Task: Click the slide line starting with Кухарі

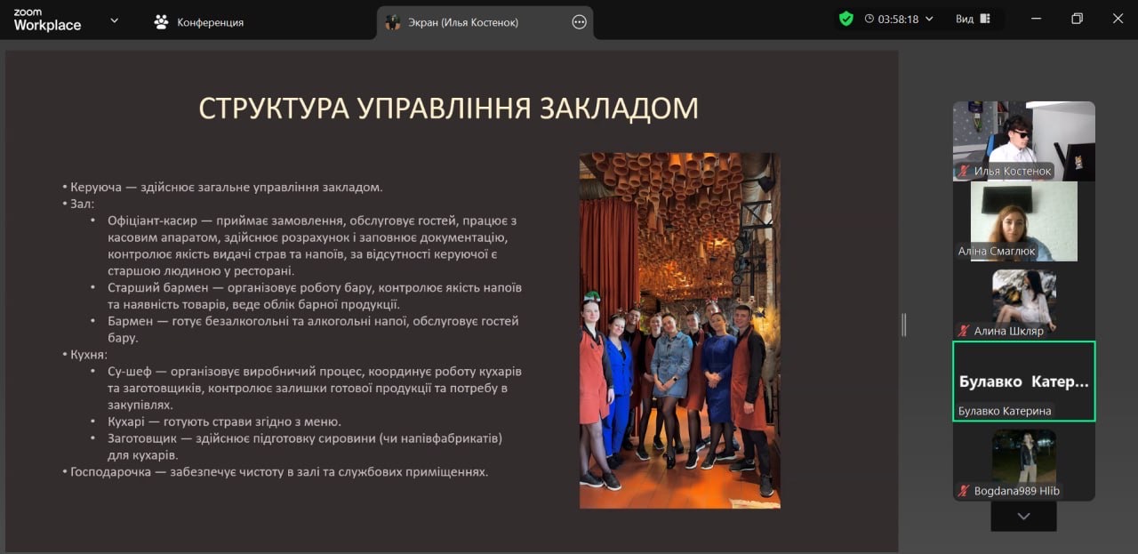Action: tap(224, 422)
